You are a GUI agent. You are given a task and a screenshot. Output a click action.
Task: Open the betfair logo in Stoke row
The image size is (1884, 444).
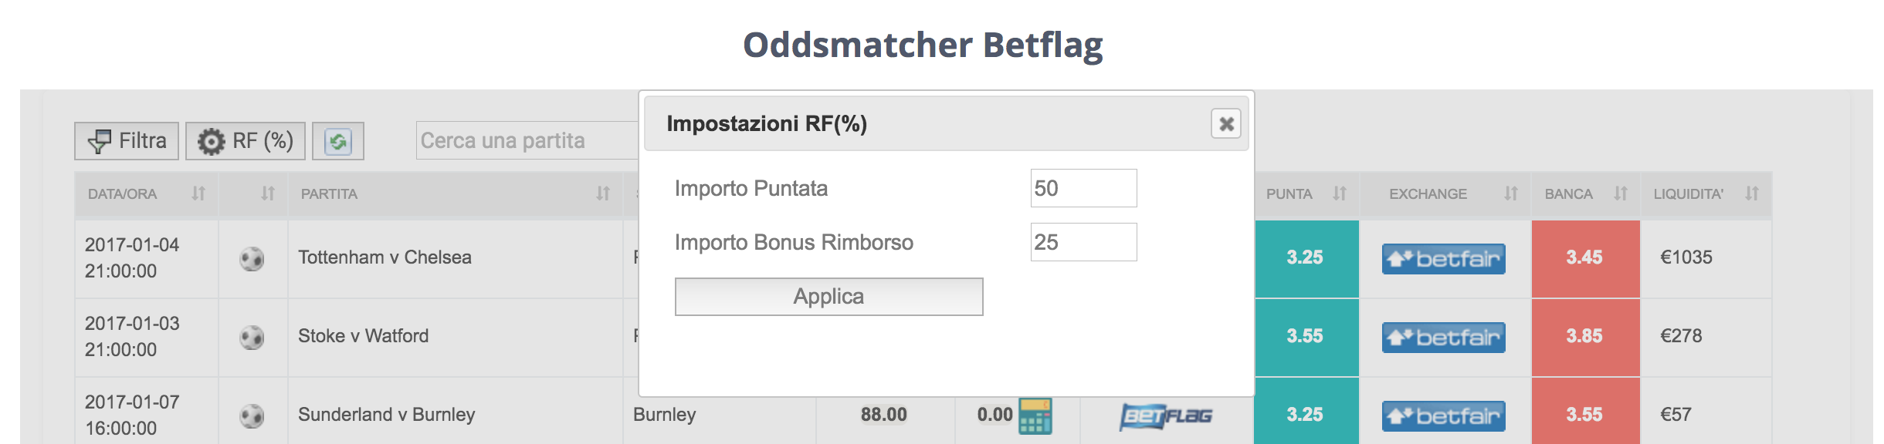[x=1443, y=338]
